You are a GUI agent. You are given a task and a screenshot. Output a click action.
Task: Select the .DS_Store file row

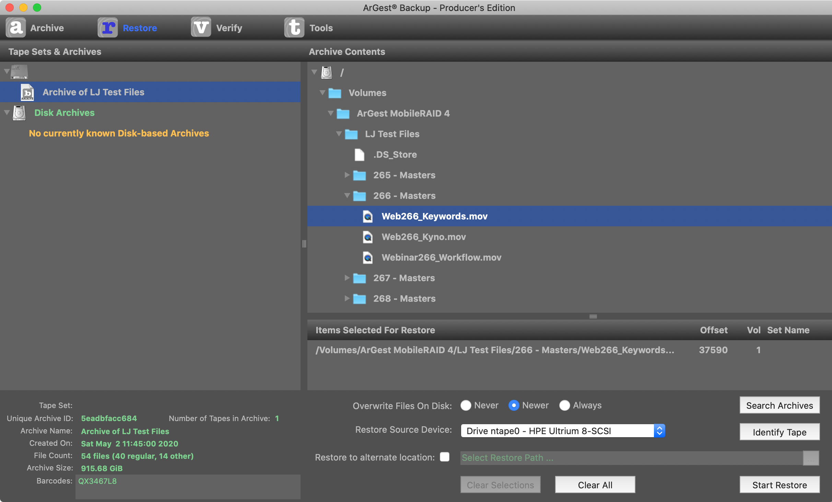[x=570, y=154]
